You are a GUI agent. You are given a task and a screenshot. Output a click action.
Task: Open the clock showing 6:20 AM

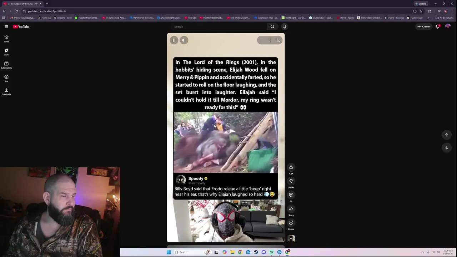click(x=448, y=252)
